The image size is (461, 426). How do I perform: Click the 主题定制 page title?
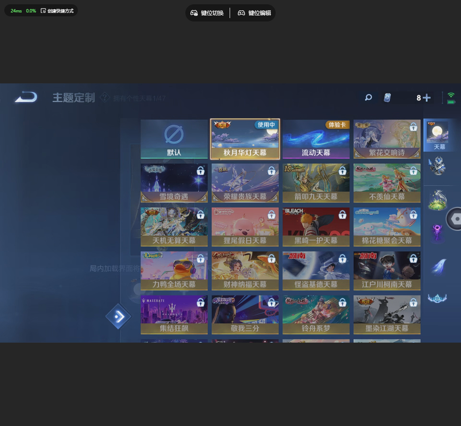click(74, 98)
